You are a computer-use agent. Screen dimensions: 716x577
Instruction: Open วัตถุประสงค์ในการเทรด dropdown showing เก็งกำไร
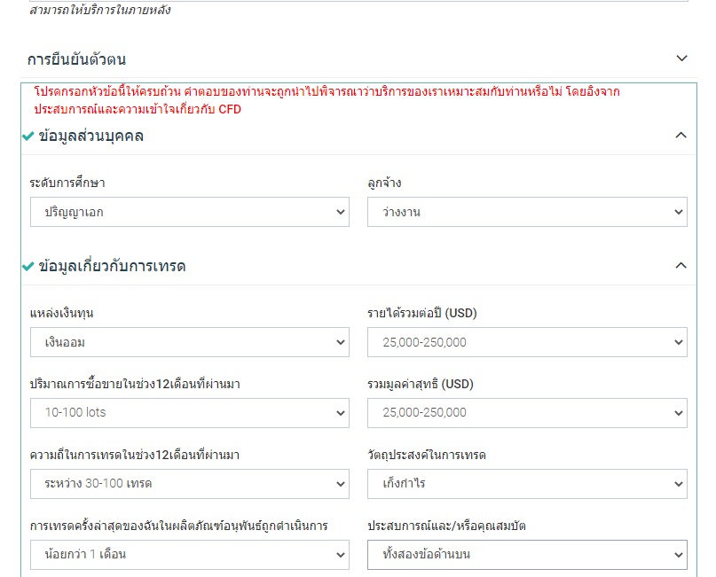click(x=527, y=483)
